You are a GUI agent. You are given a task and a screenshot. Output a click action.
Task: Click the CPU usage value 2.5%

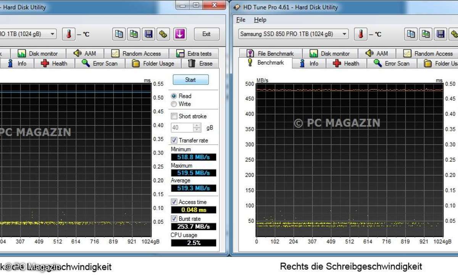(x=193, y=243)
